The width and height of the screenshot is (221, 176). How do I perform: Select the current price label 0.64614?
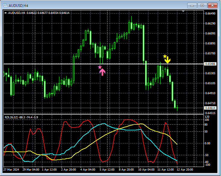(210, 108)
